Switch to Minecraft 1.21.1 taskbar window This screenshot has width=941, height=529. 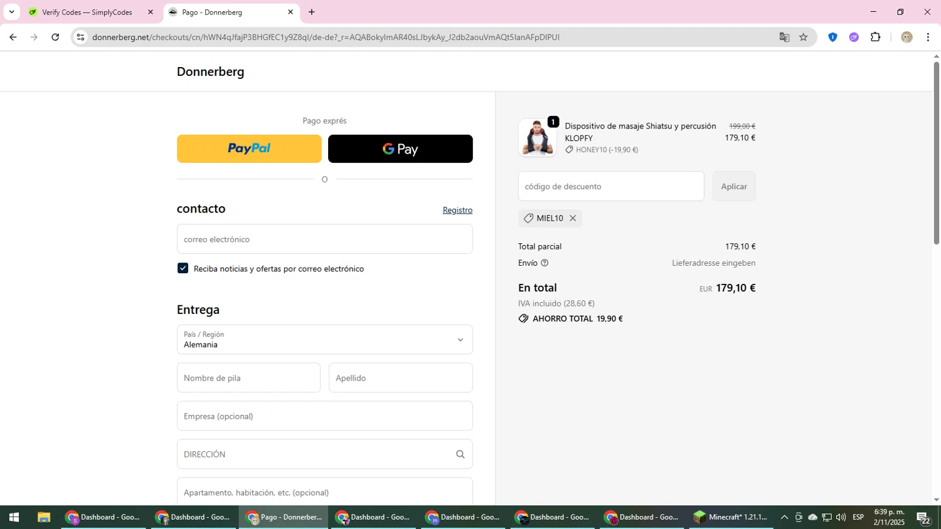click(730, 517)
